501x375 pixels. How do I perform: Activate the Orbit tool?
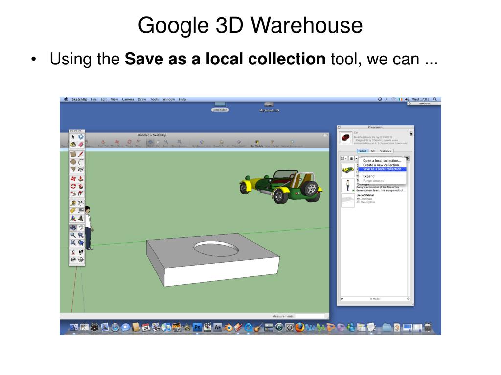coord(73,228)
